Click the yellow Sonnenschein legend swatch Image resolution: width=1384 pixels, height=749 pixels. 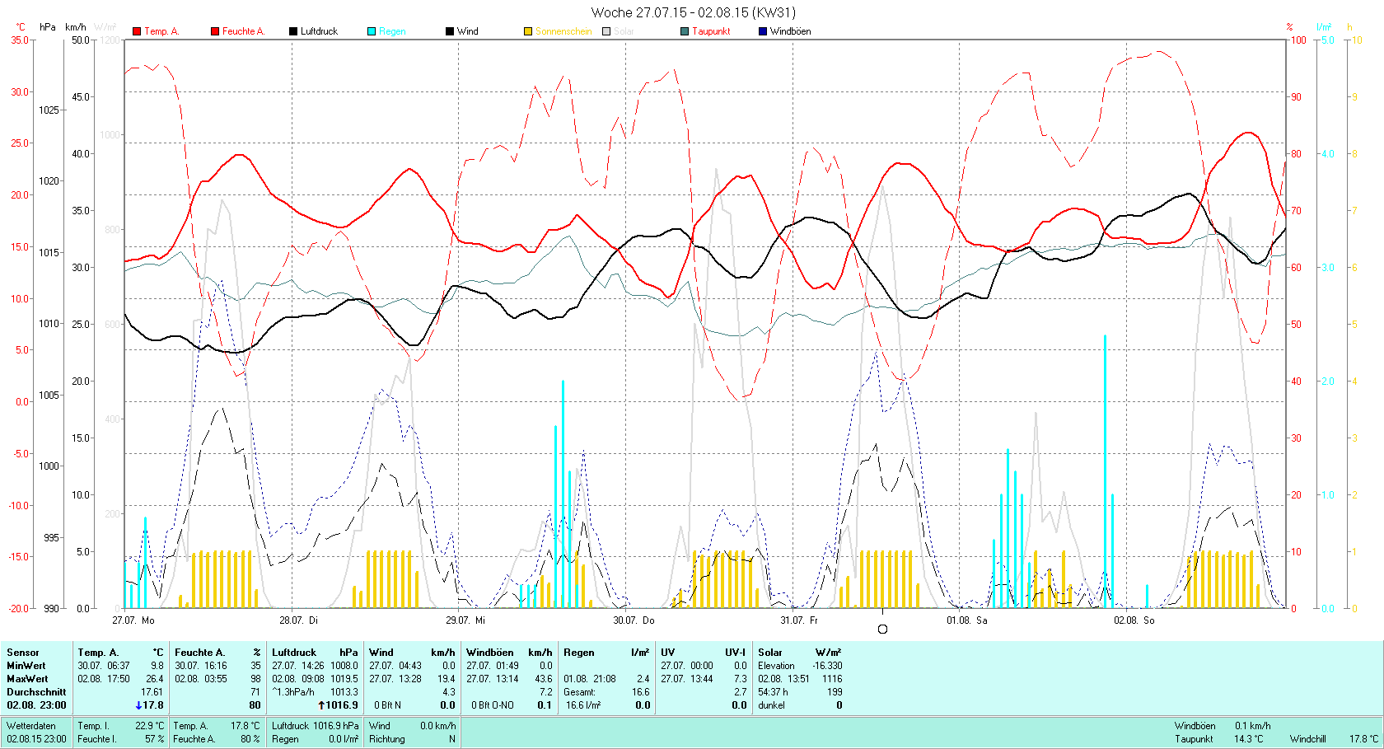528,31
